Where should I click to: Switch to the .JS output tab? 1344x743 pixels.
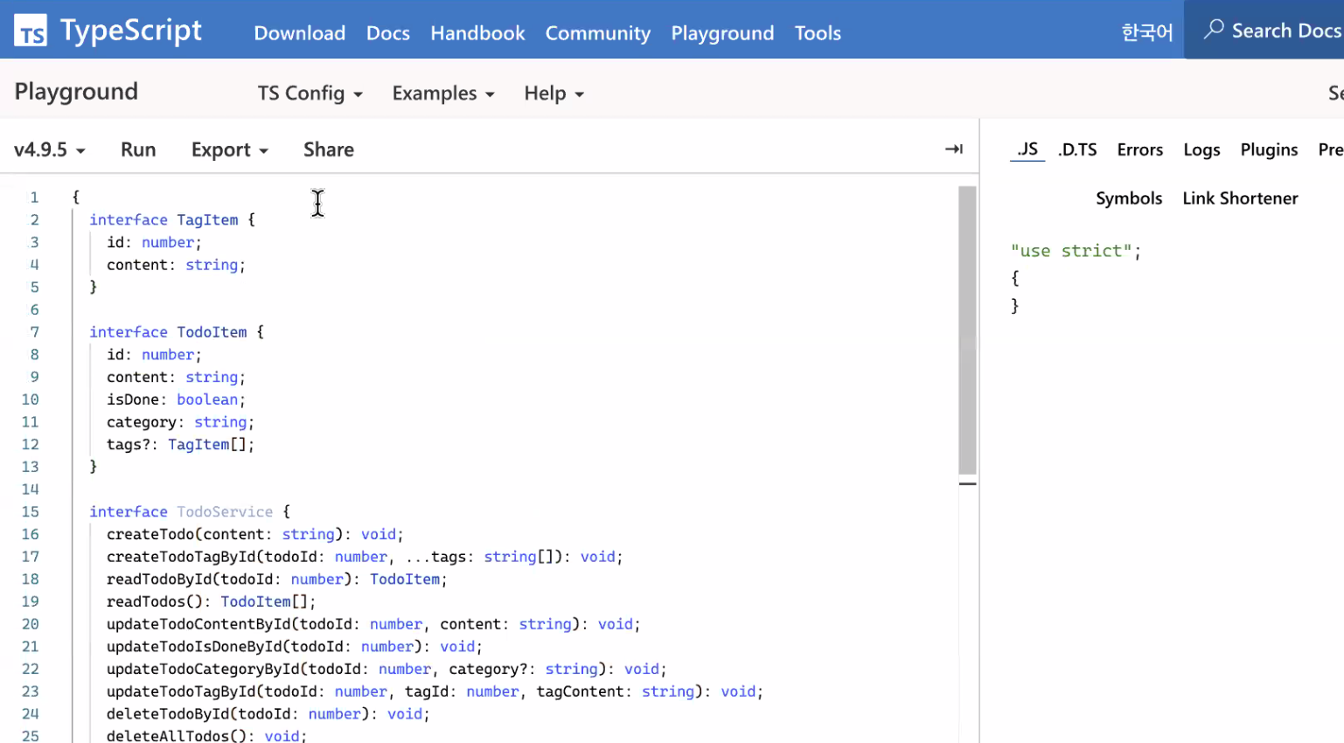tap(1027, 149)
